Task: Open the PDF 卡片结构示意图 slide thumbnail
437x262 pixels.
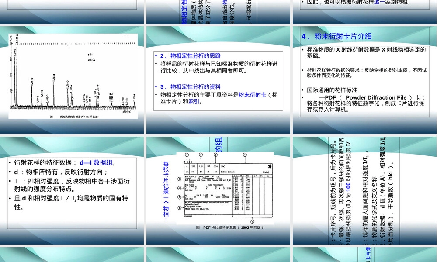Action: point(218,190)
